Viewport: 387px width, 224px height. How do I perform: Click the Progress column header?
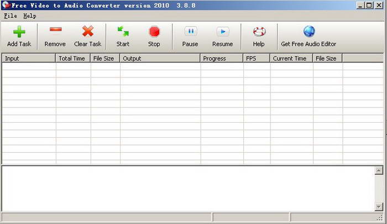coord(222,58)
